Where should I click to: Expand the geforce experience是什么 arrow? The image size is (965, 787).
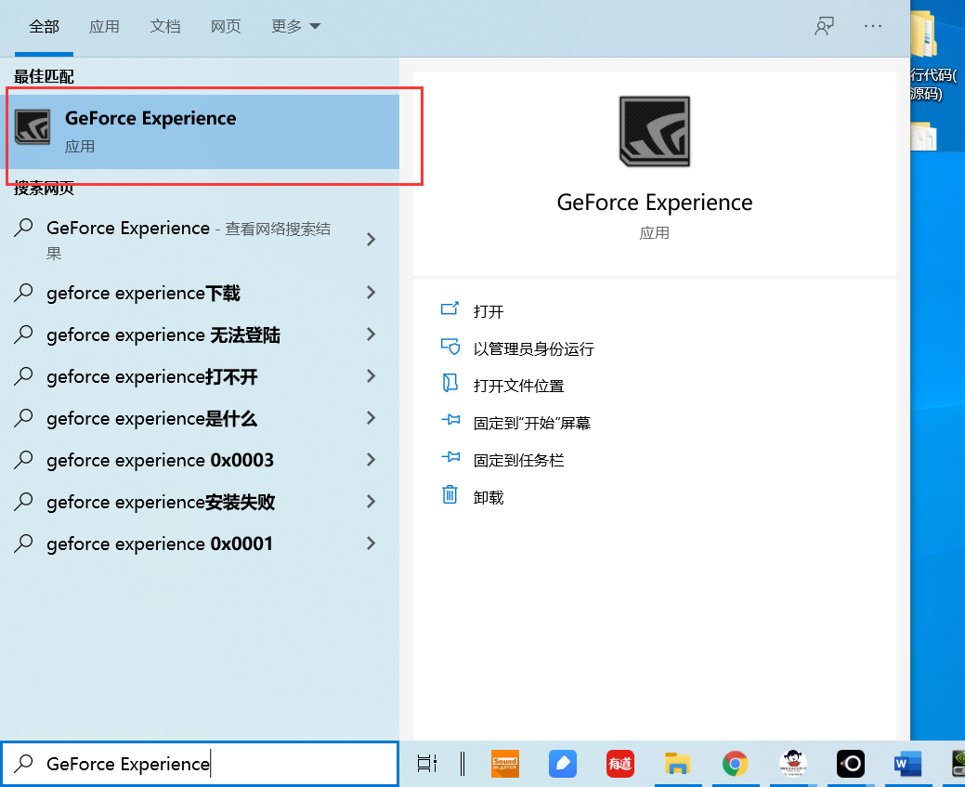[372, 418]
